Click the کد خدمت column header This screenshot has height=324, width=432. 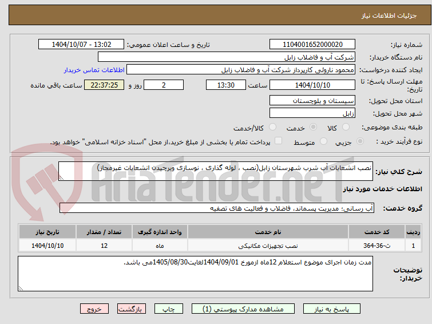376,232
